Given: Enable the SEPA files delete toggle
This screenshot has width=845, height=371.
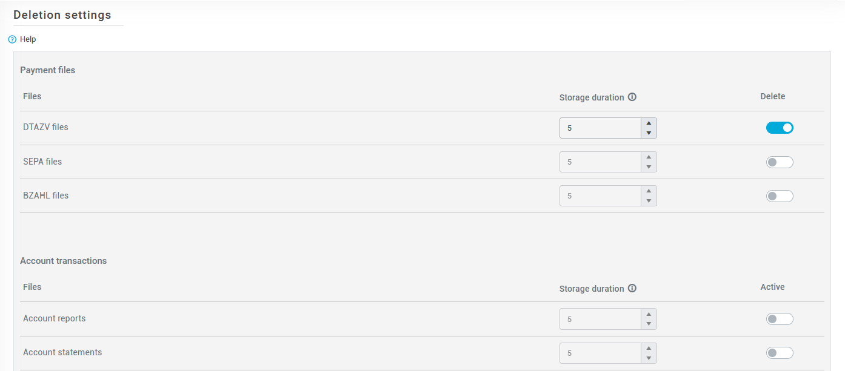Looking at the screenshot, I should [780, 162].
